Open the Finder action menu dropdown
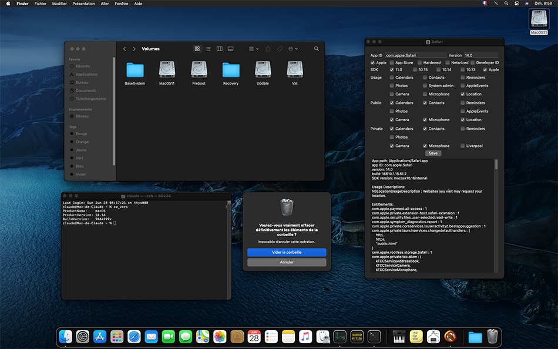The height and width of the screenshot is (349, 558). 293,49
